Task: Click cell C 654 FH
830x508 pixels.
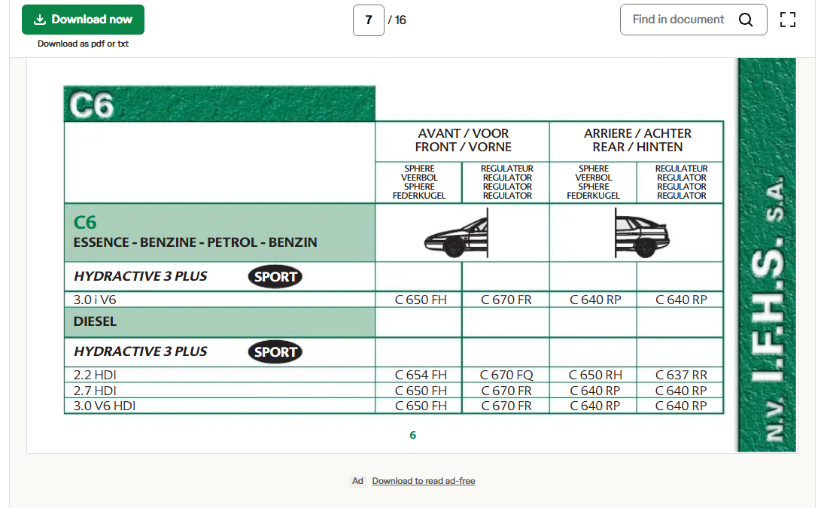Action: (421, 375)
